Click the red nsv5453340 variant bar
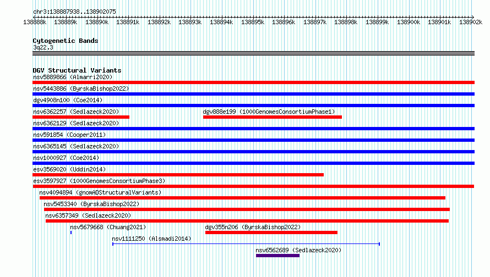 247,209
